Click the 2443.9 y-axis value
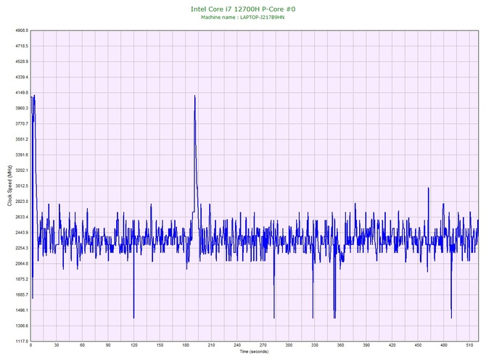Viewport: 486px width, 364px height. [x=22, y=233]
